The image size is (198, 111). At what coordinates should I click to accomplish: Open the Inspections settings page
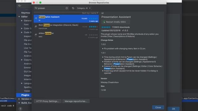[28, 36]
